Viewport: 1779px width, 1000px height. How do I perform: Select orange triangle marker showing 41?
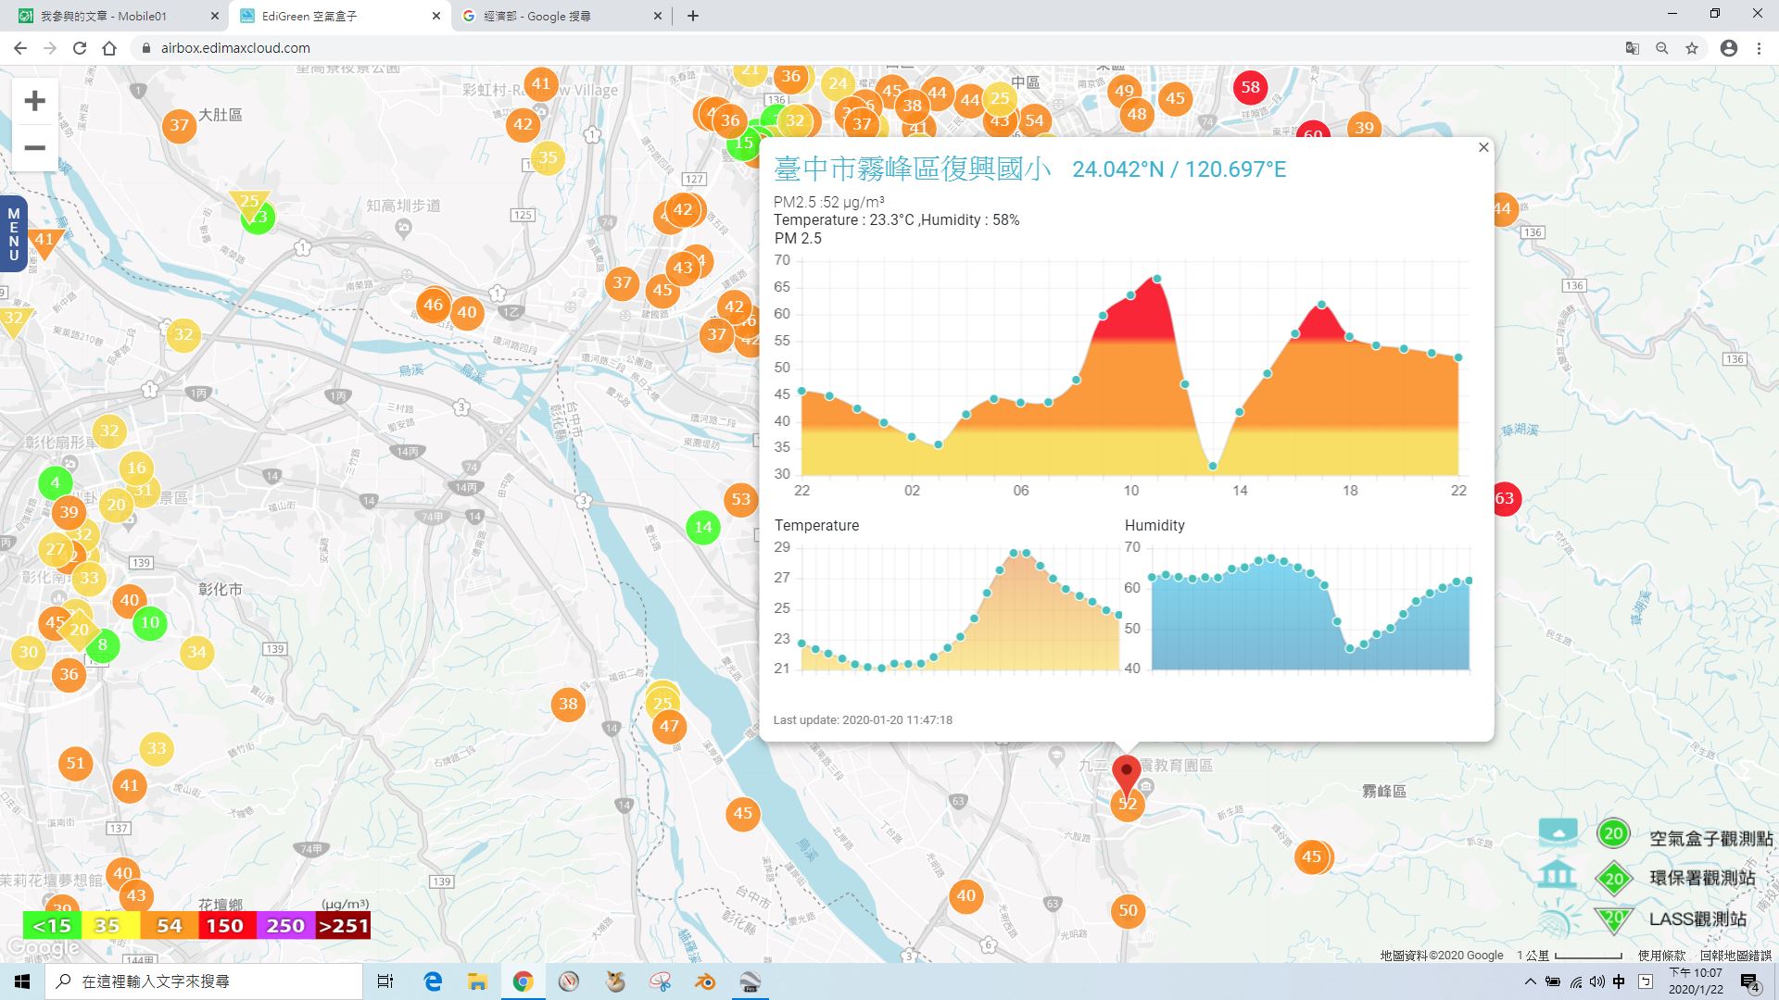pos(44,243)
